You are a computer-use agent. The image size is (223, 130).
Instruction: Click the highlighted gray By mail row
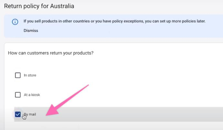tap(129, 114)
